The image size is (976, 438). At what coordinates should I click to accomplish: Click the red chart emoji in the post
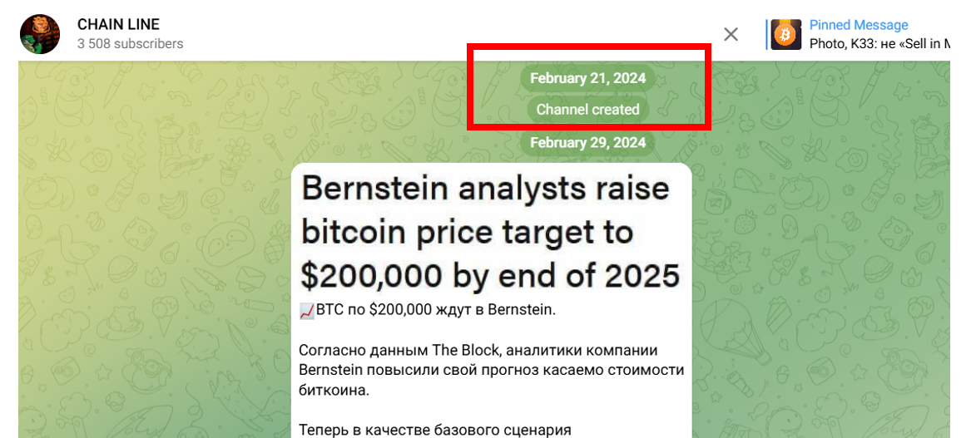click(x=307, y=311)
